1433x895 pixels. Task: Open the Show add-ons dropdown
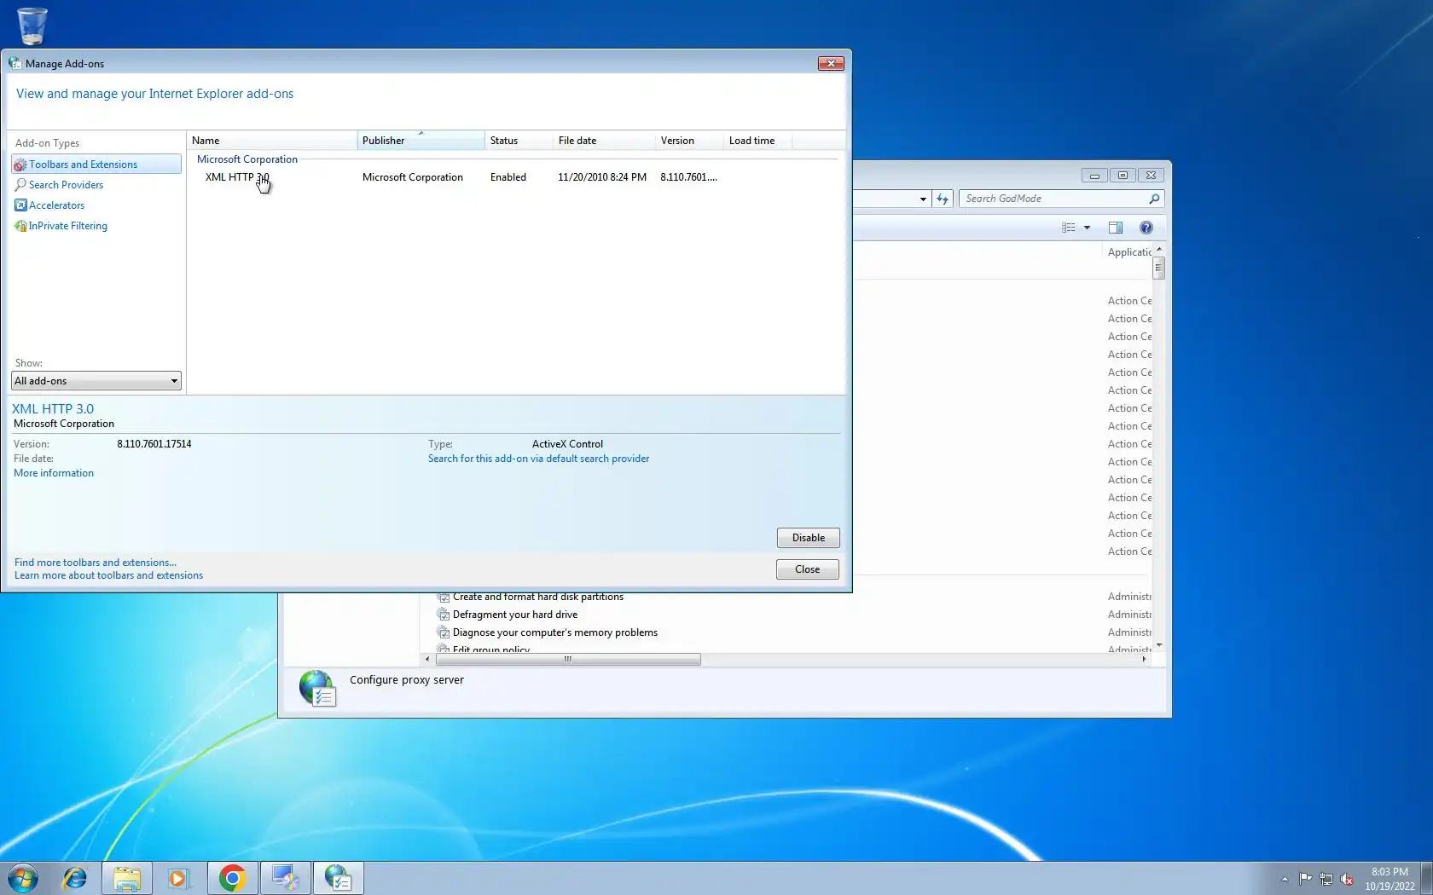coord(96,381)
